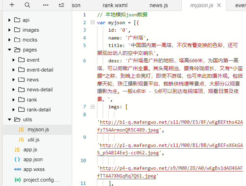Click the open utils folder icon
This screenshot has width=246, height=186.
pos(17,120)
